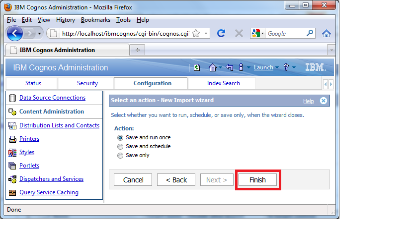This screenshot has height=228, width=407.
Task: Open Dispatchers and Services link
Action: tap(51, 179)
